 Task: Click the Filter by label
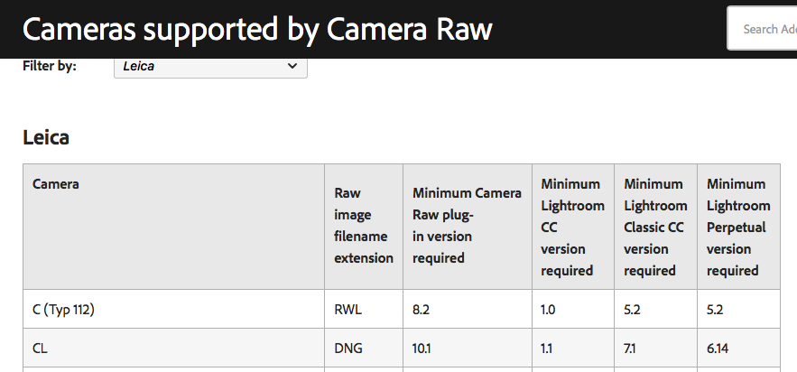coord(49,66)
